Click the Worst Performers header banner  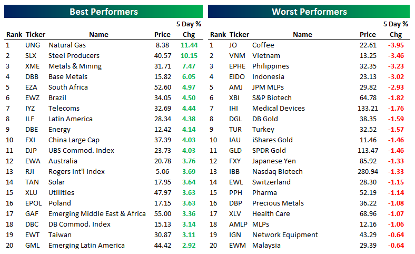pos(309,12)
